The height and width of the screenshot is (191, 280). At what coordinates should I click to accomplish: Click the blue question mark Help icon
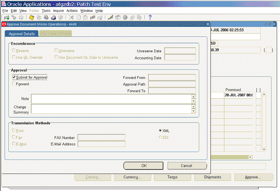pos(150,17)
